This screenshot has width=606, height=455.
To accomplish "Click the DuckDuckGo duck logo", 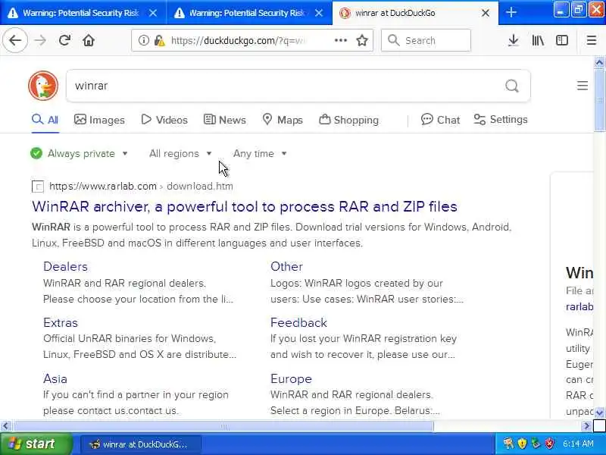I will click(43, 86).
